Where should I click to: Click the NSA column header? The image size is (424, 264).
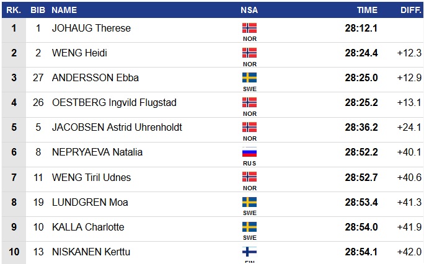tap(249, 10)
